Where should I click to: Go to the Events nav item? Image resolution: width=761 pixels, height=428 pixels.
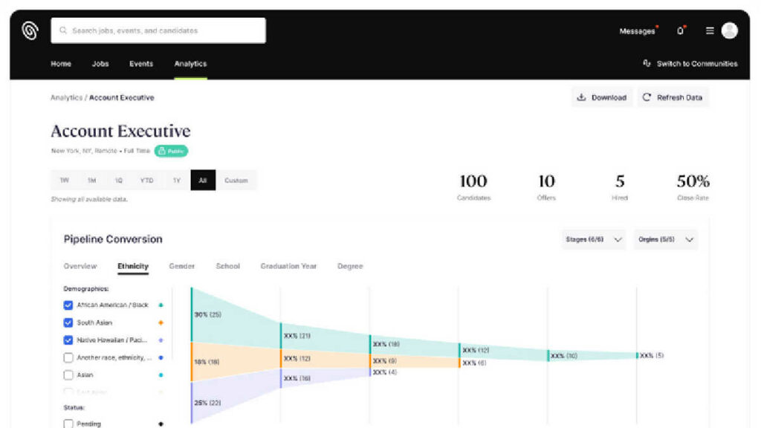(x=141, y=64)
